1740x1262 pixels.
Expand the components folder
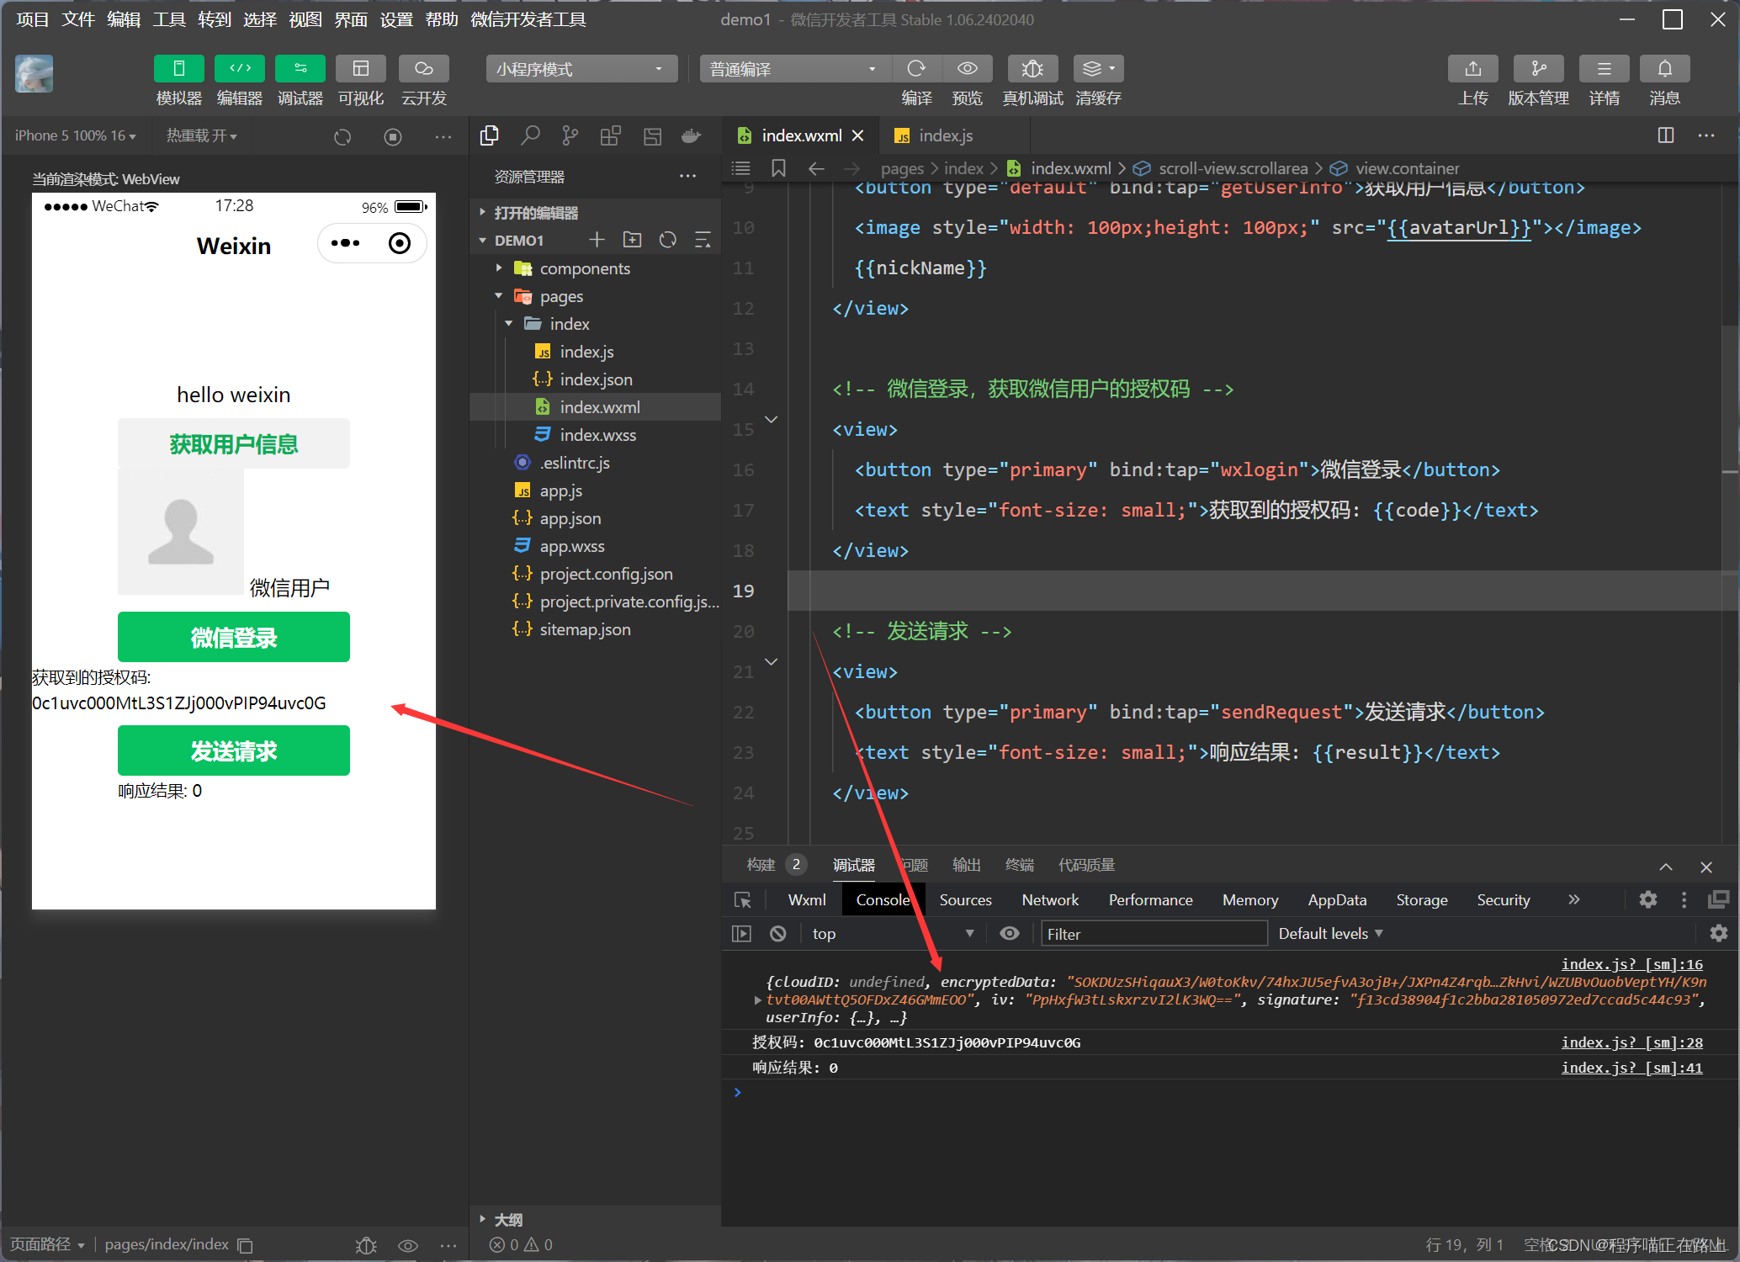point(584,268)
